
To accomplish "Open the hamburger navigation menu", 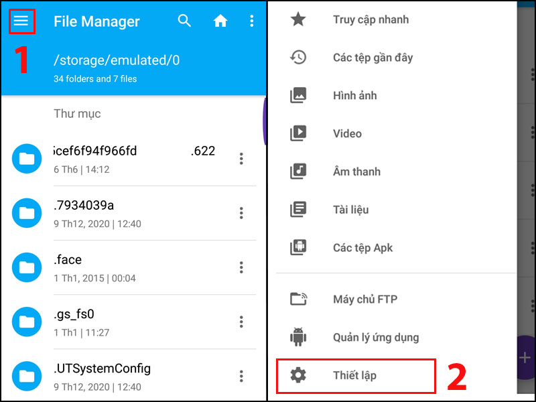I will pyautogui.click(x=21, y=21).
